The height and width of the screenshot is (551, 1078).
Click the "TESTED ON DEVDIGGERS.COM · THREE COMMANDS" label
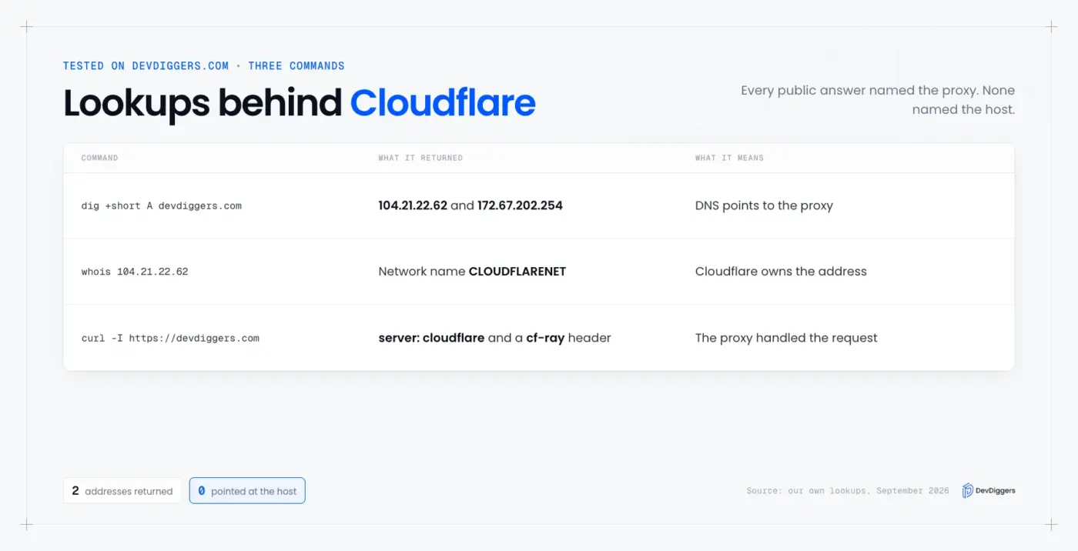(x=204, y=66)
